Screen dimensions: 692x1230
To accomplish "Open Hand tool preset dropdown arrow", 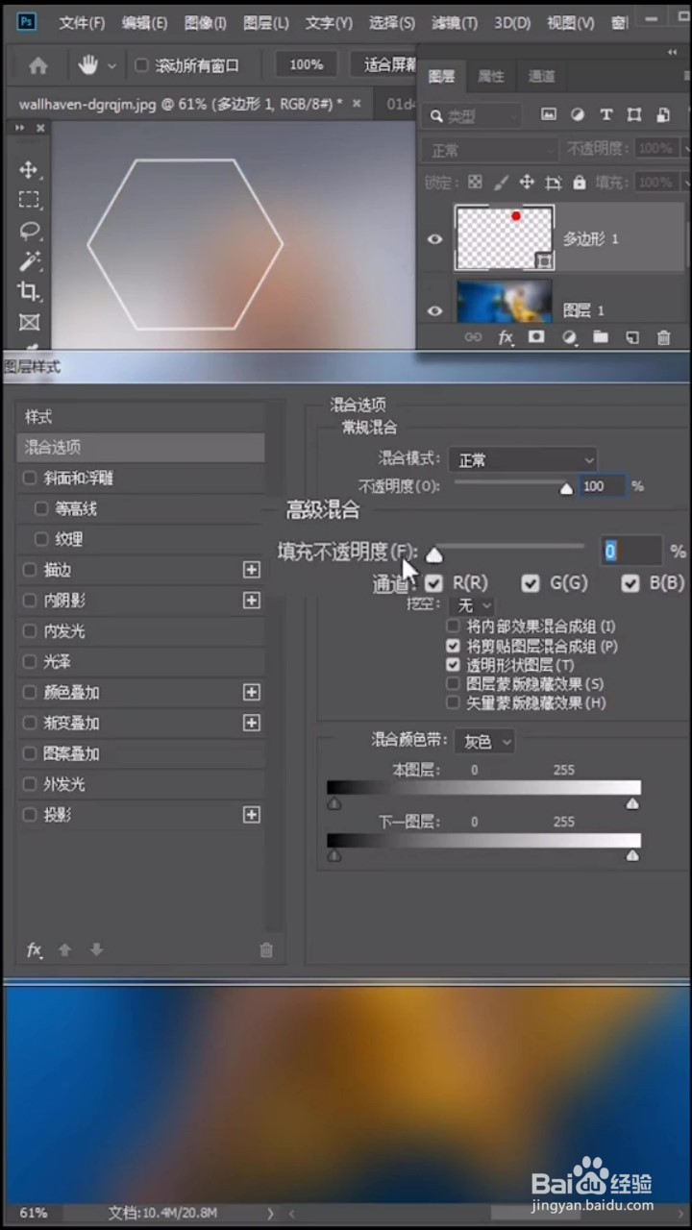I will click(x=111, y=66).
